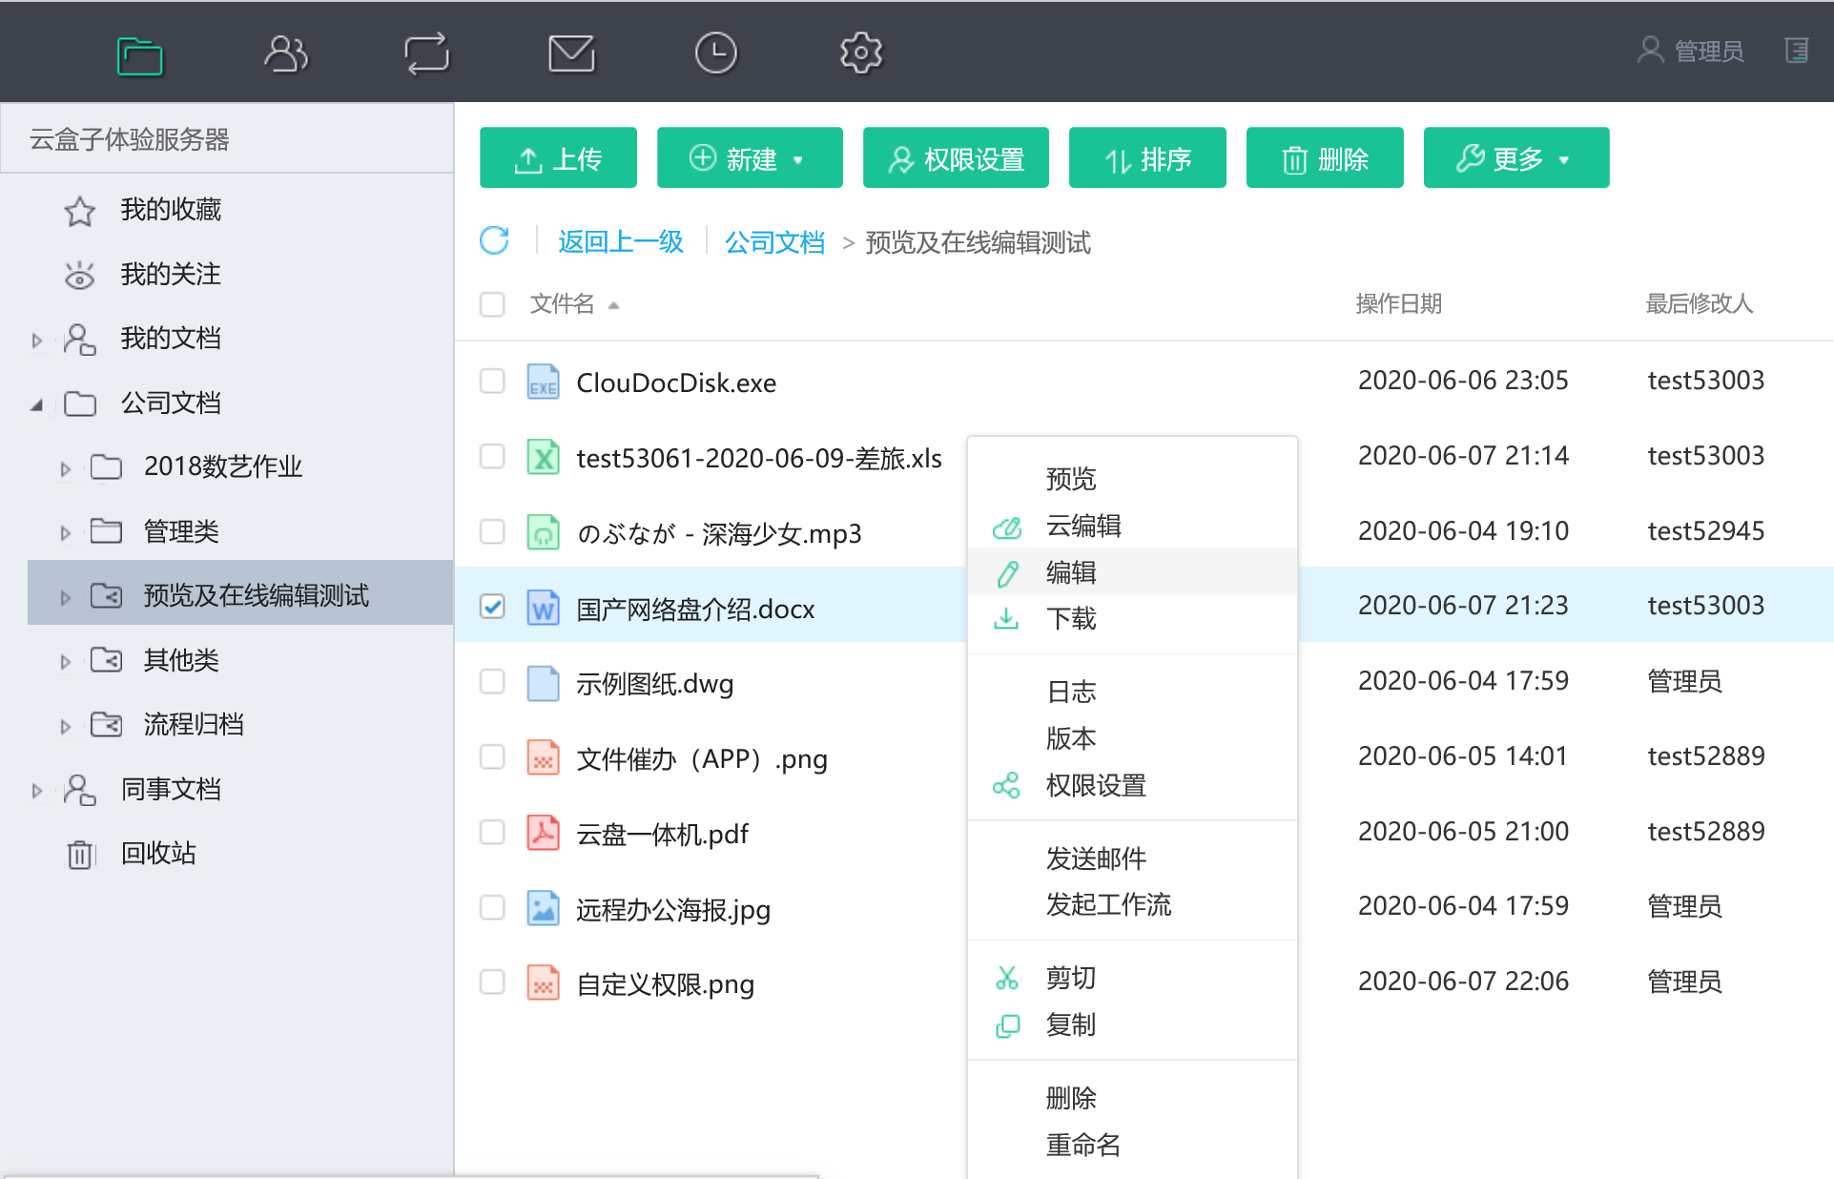This screenshot has height=1179, width=1834.
Task: Follow the 返回上一级 link
Action: coord(621,241)
